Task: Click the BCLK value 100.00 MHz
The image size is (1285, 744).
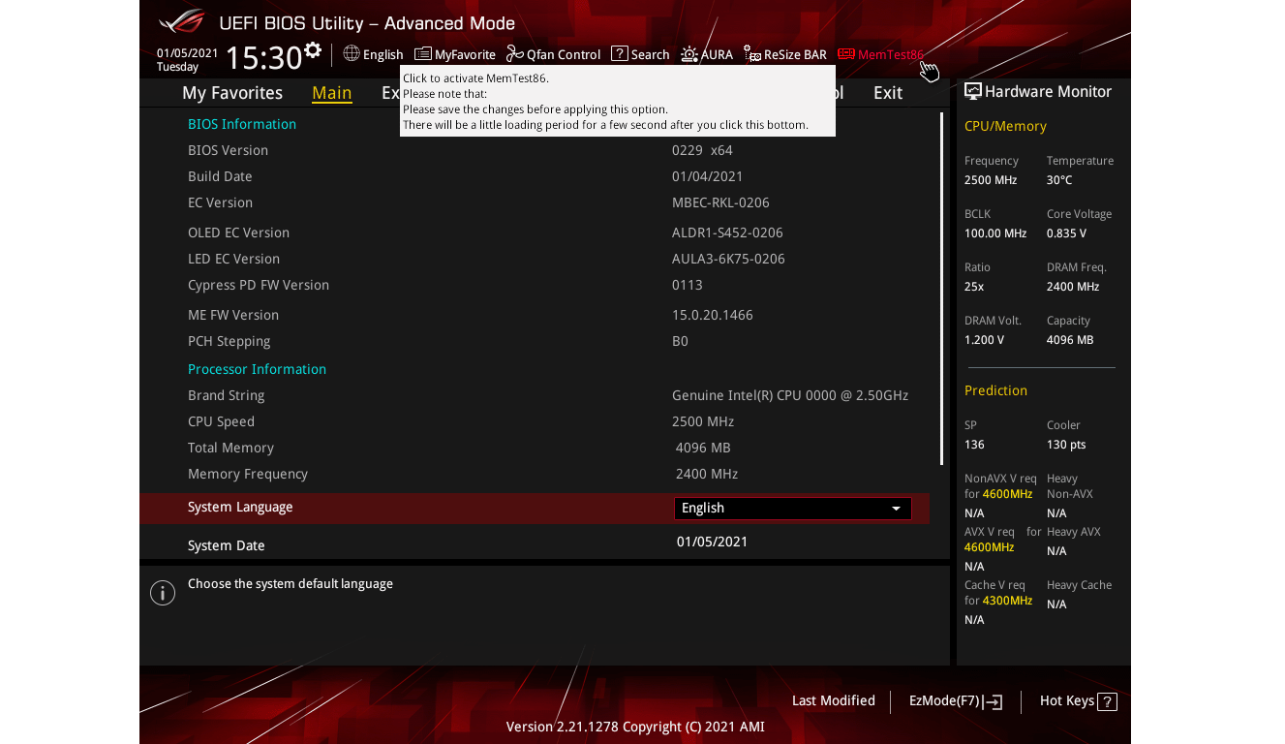Action: point(995,233)
